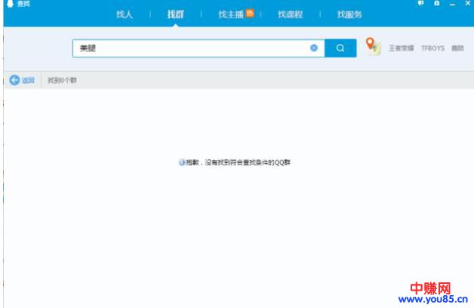Screen dimensions: 474x308
Task: Open the map location pin icon
Action: tap(373, 46)
